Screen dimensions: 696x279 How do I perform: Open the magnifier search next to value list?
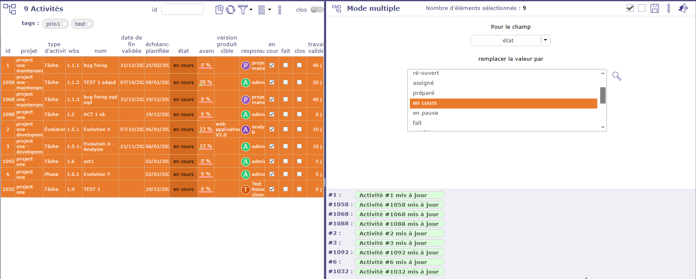tap(616, 77)
